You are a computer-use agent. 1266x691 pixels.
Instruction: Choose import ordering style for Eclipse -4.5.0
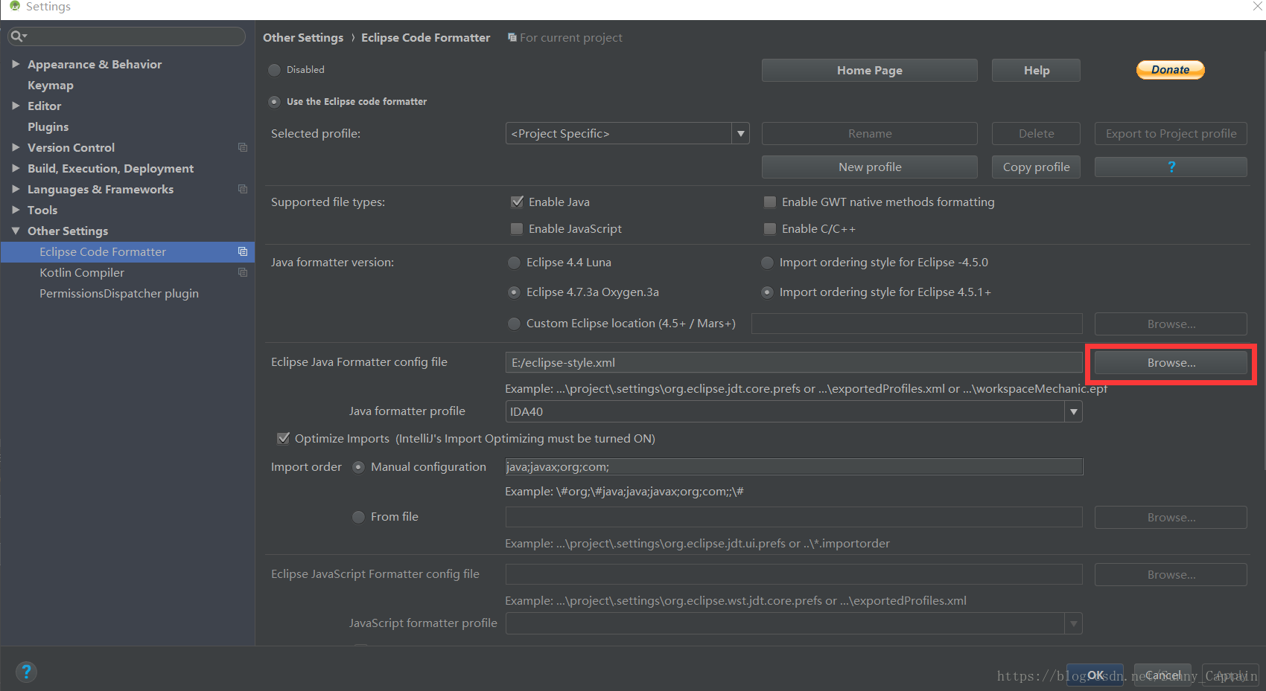tap(767, 263)
